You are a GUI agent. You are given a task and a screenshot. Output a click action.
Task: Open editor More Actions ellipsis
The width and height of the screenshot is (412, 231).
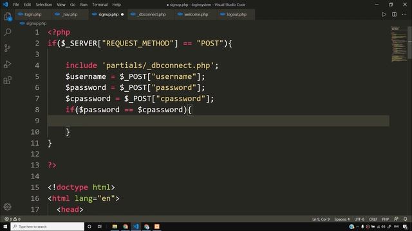pyautogui.click(x=404, y=14)
